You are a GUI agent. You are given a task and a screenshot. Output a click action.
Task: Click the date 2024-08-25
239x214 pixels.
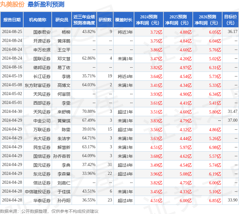[12, 31]
